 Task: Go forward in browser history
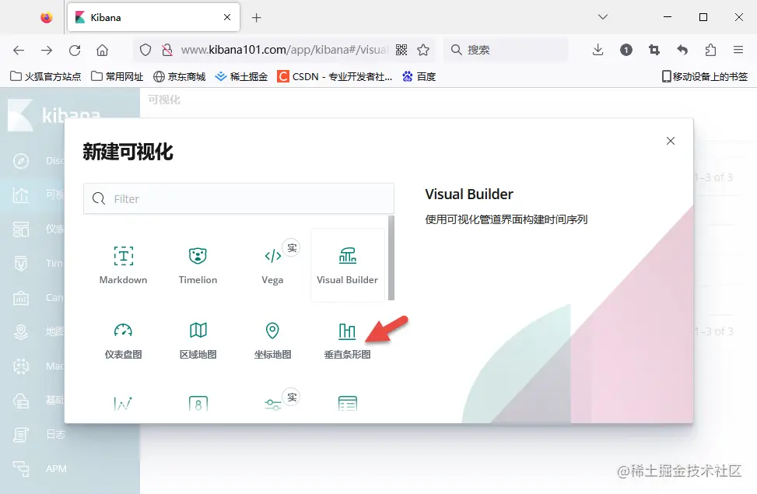coord(47,50)
